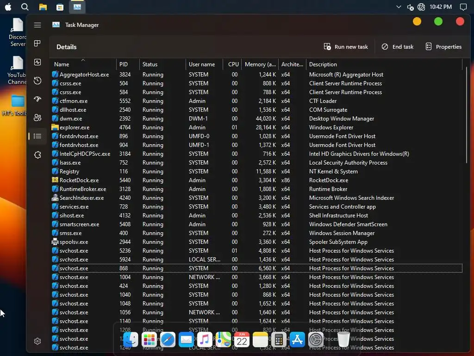Open the App history page in sidebar
Screen dimensions: 474x356
point(37,81)
